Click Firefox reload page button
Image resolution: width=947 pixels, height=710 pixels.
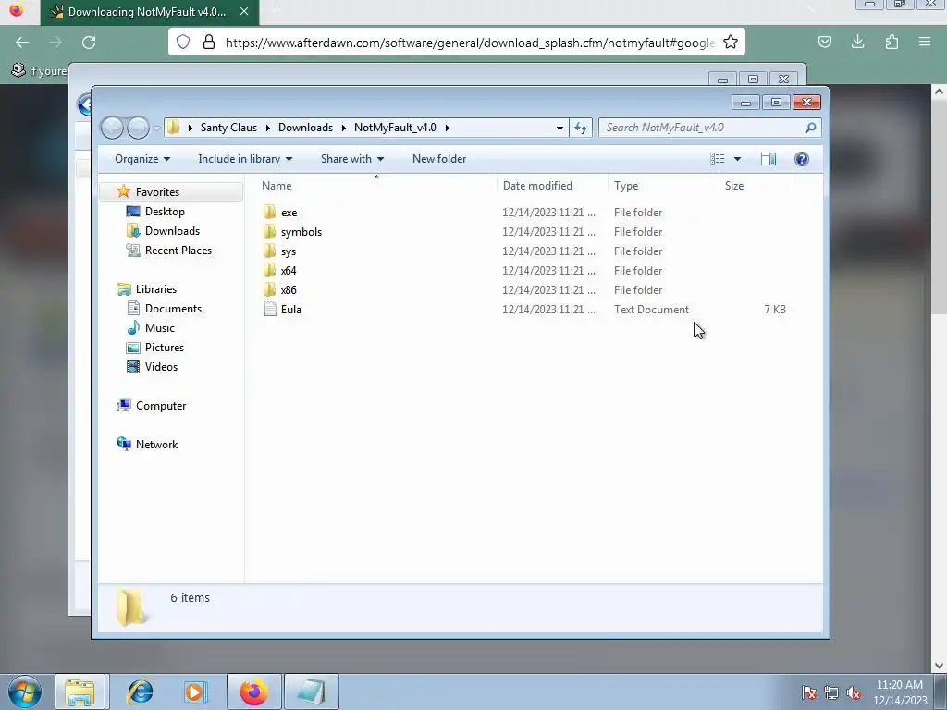click(x=89, y=43)
